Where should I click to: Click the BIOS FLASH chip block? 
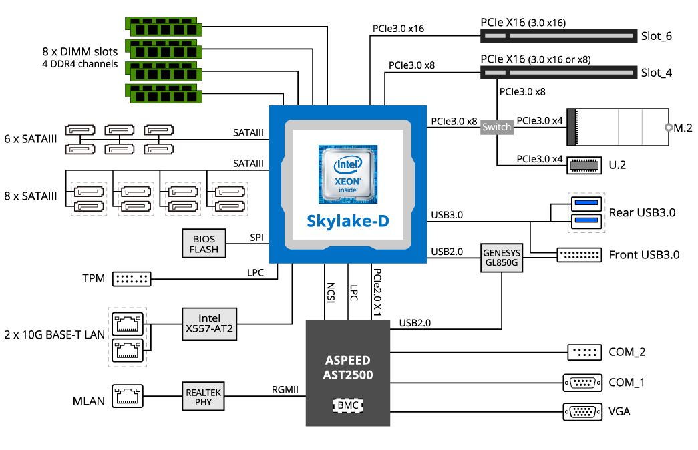coord(204,244)
